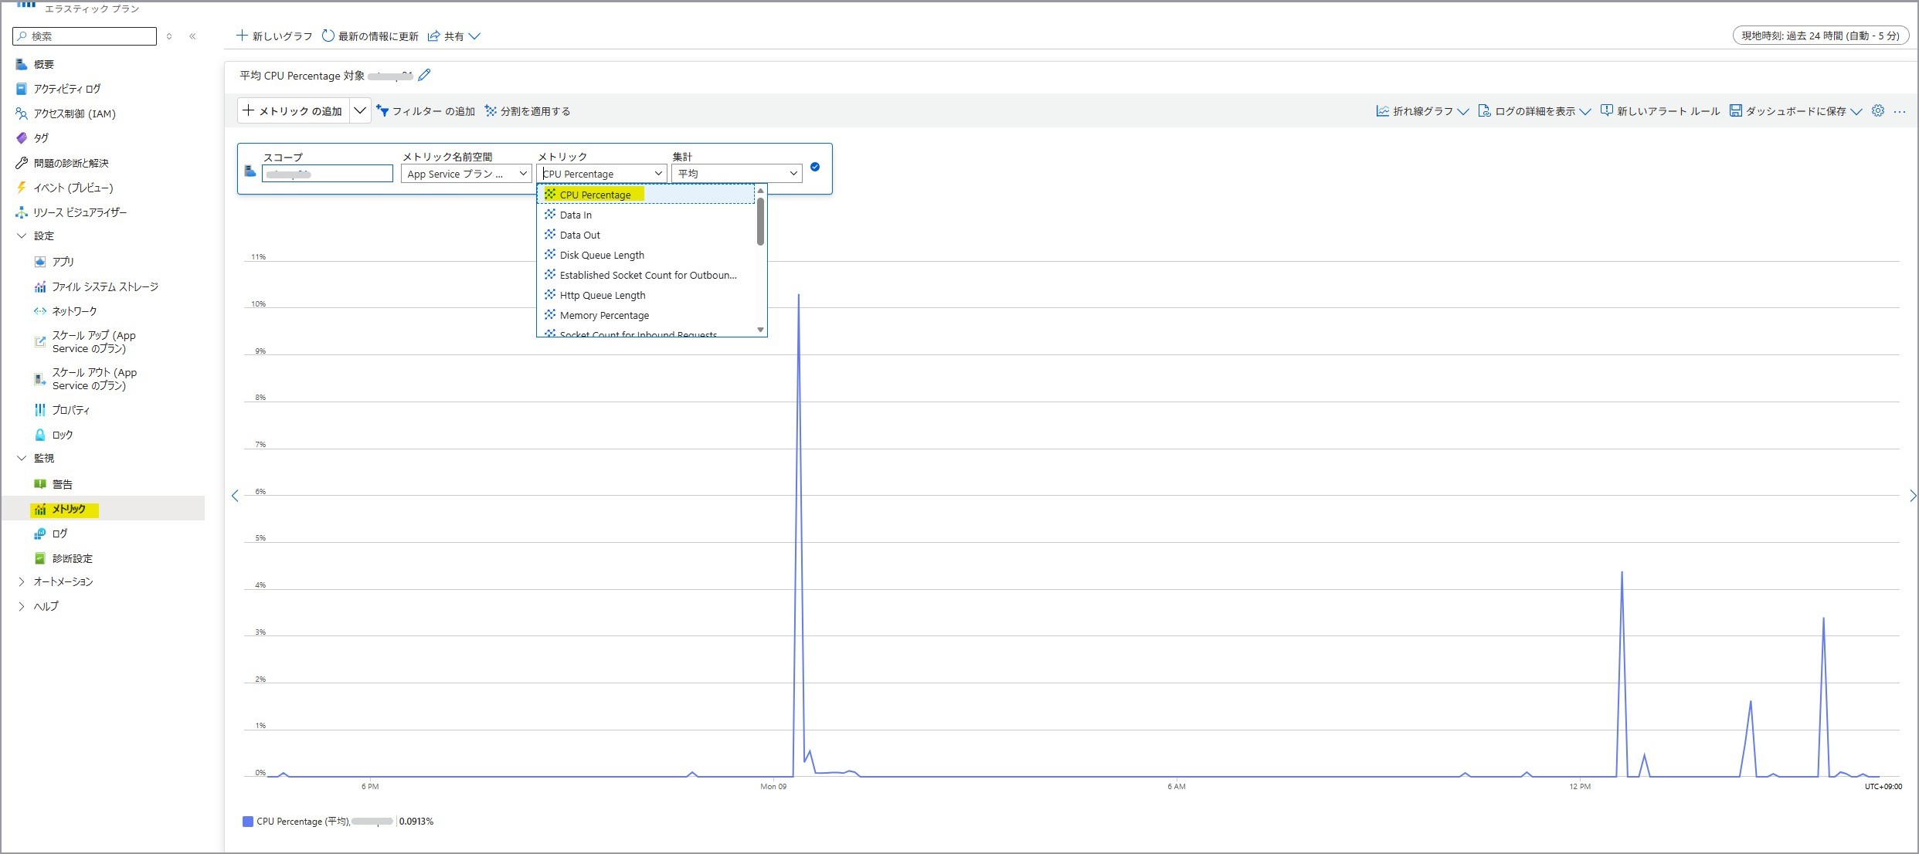Open ロック lock settings item
Screen dimensions: 1919x854
[62, 435]
